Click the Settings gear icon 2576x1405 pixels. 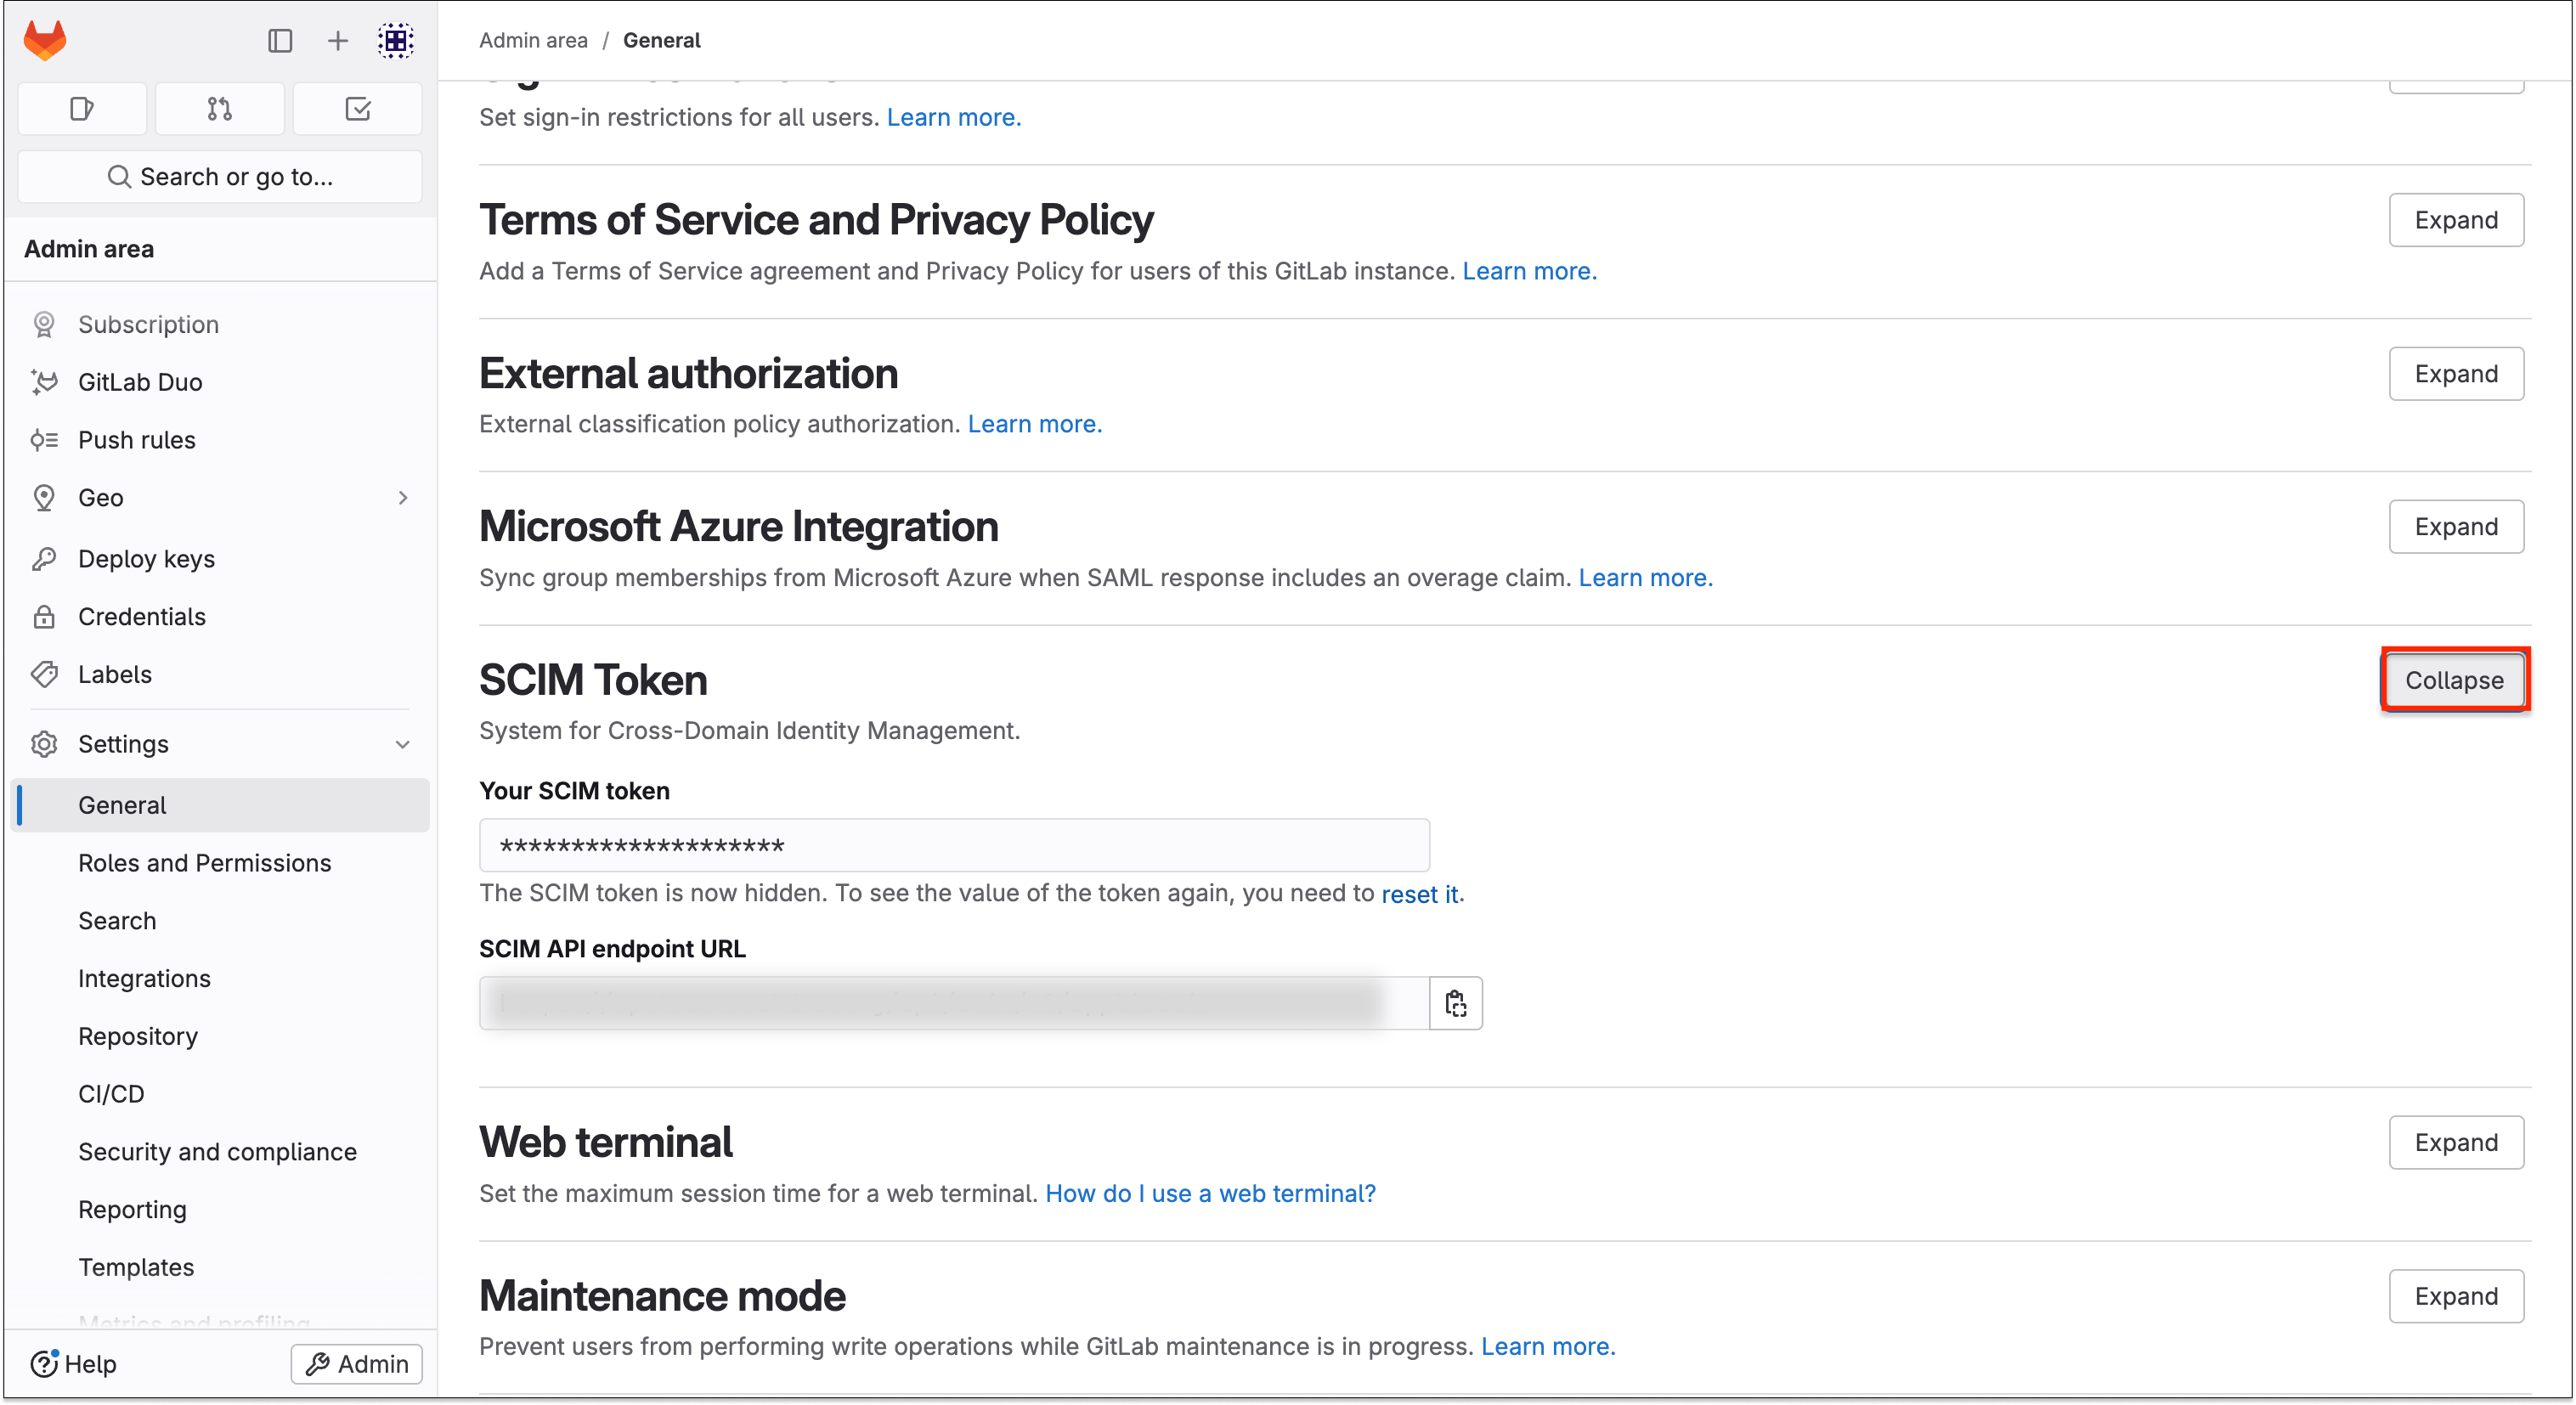(44, 744)
